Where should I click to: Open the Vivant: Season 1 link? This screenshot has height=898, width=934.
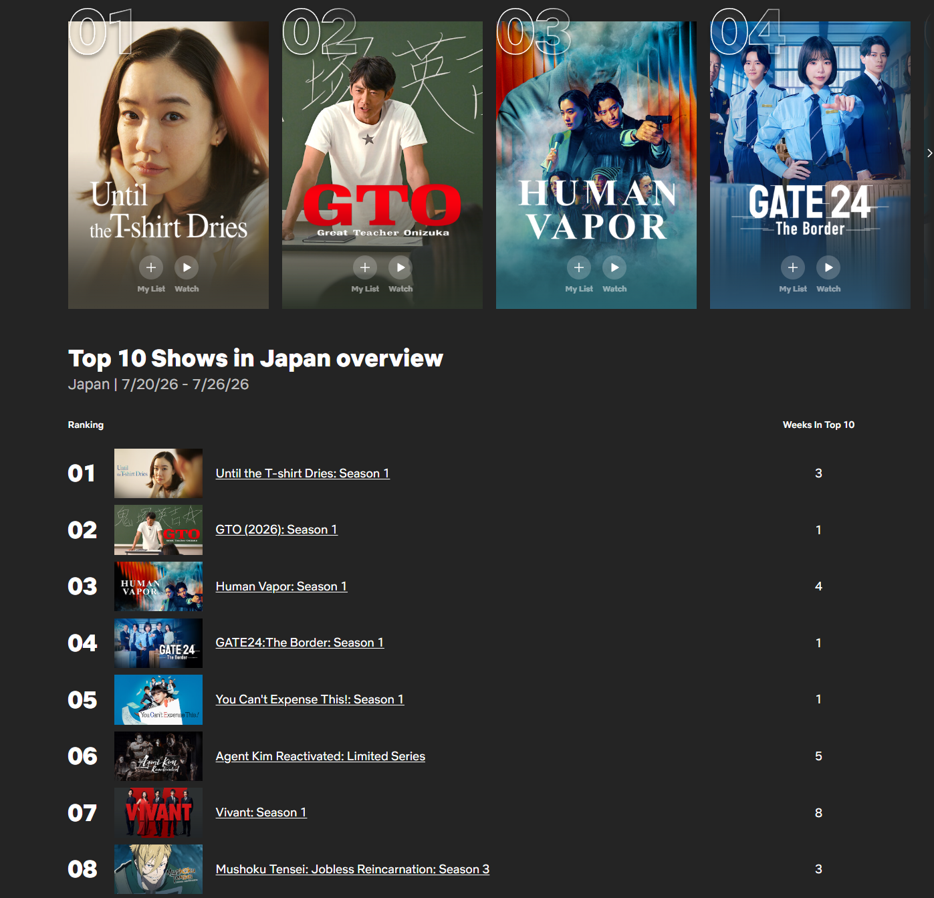(x=261, y=812)
